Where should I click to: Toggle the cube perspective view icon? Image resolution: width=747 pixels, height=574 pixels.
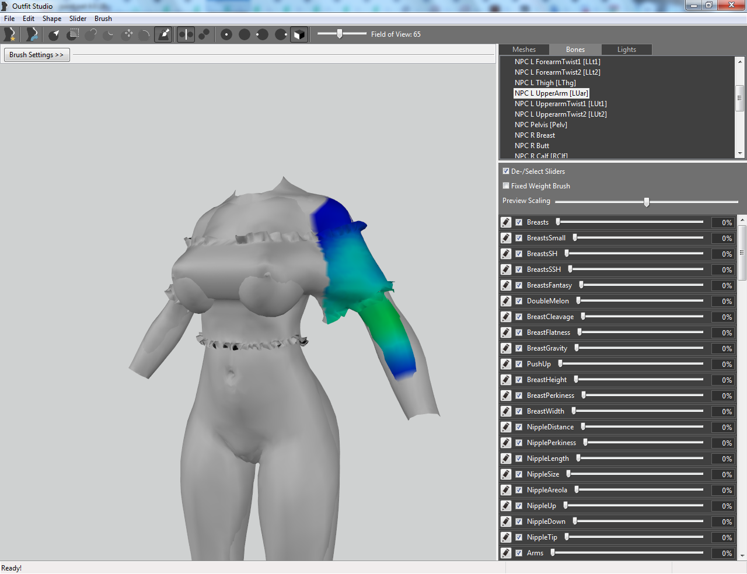pos(299,34)
